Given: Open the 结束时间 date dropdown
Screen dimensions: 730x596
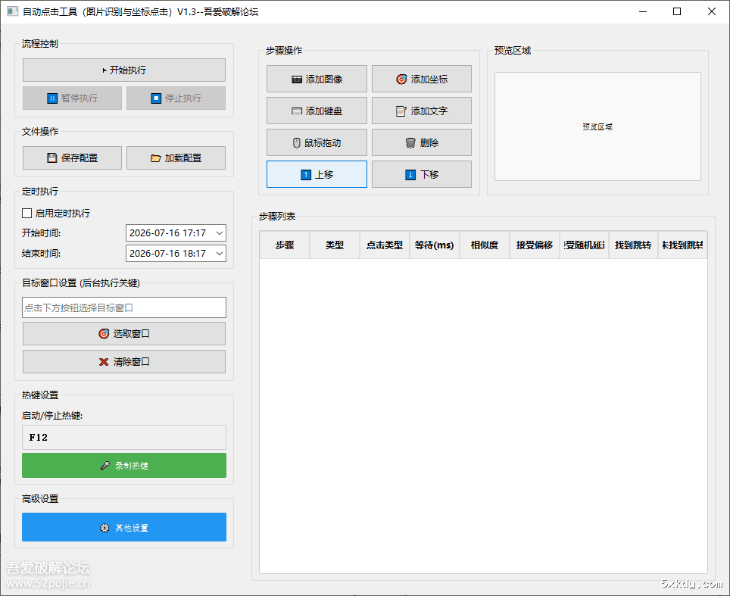Looking at the screenshot, I should [x=220, y=253].
